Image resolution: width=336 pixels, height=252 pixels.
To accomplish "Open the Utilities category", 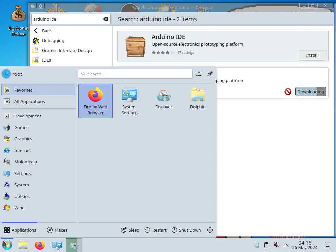I will tap(38, 196).
